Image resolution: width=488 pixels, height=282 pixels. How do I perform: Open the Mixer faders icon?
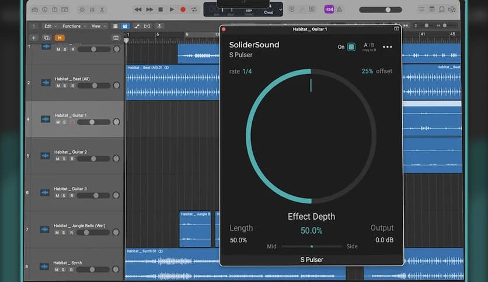(92, 10)
